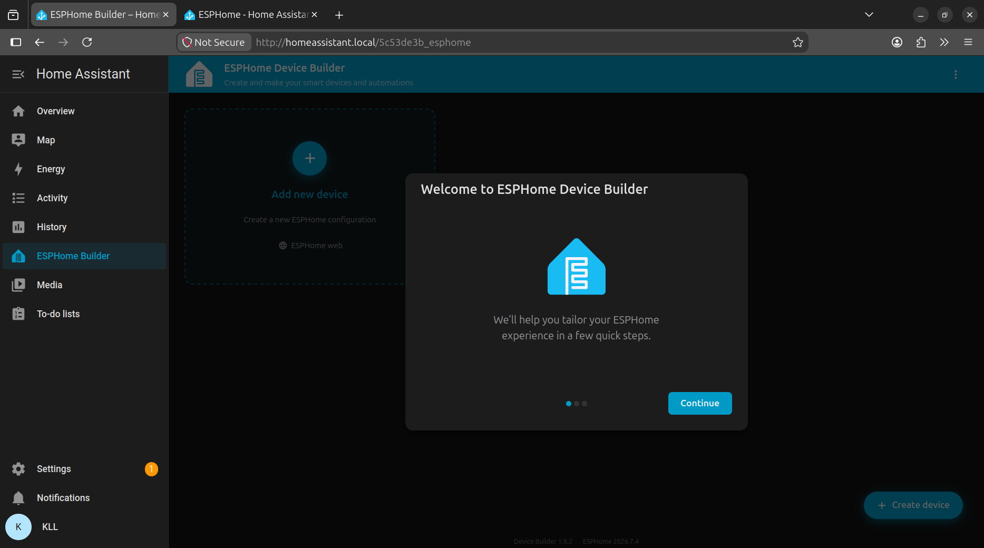Click the ESPHome 2026.7.4 version text
984x548 pixels.
(x=611, y=541)
